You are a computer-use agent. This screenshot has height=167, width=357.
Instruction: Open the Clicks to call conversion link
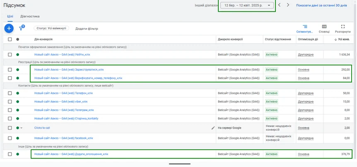coord(42,128)
